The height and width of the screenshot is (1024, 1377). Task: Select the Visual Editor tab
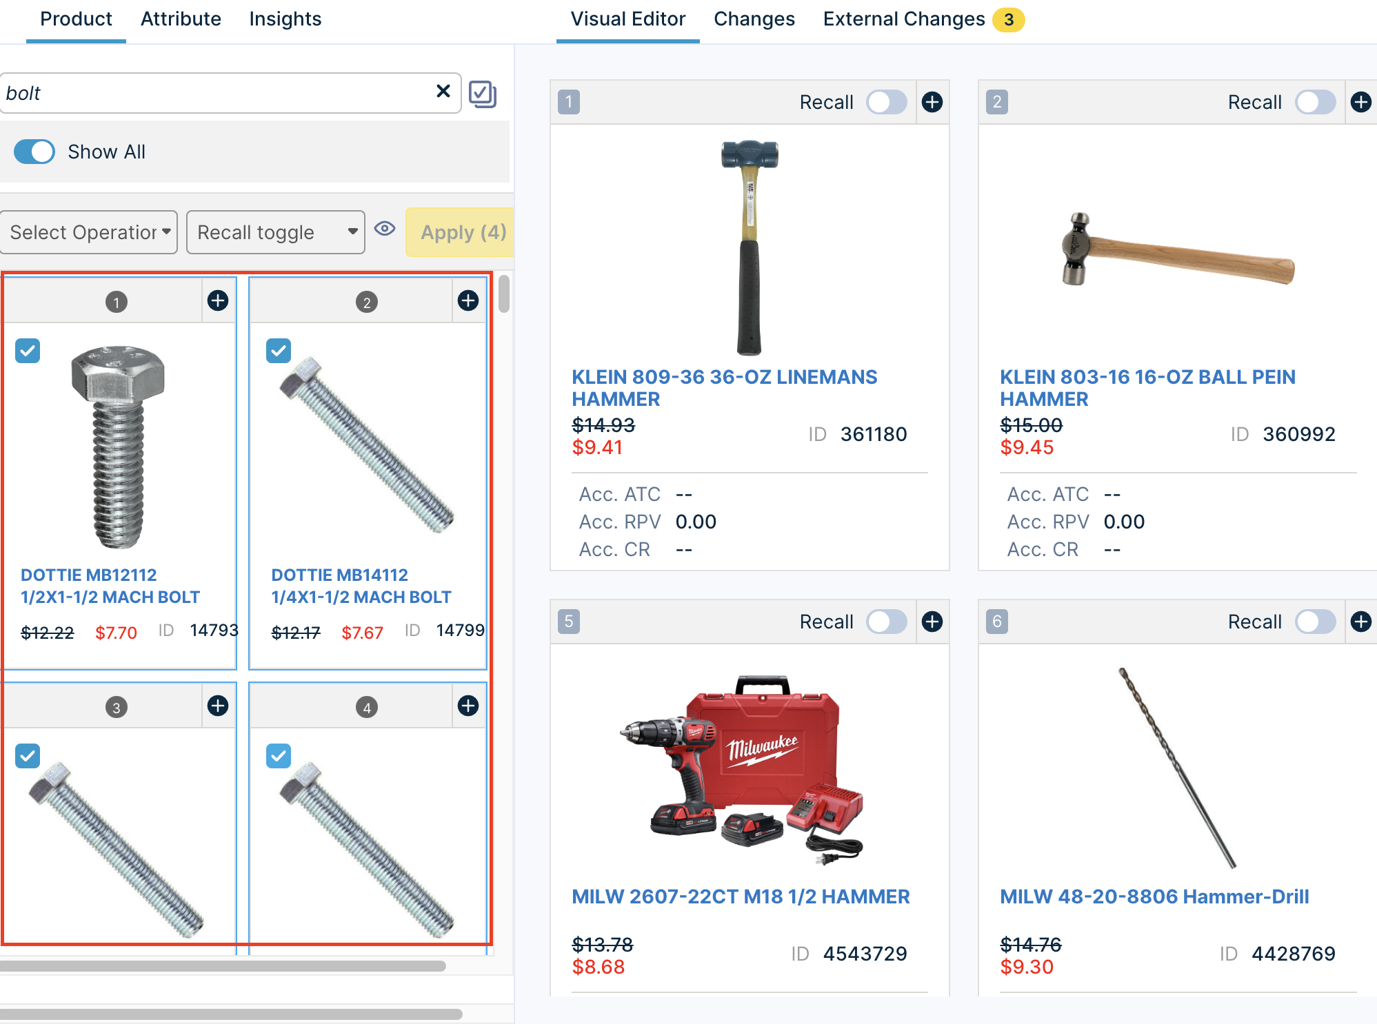pyautogui.click(x=628, y=19)
